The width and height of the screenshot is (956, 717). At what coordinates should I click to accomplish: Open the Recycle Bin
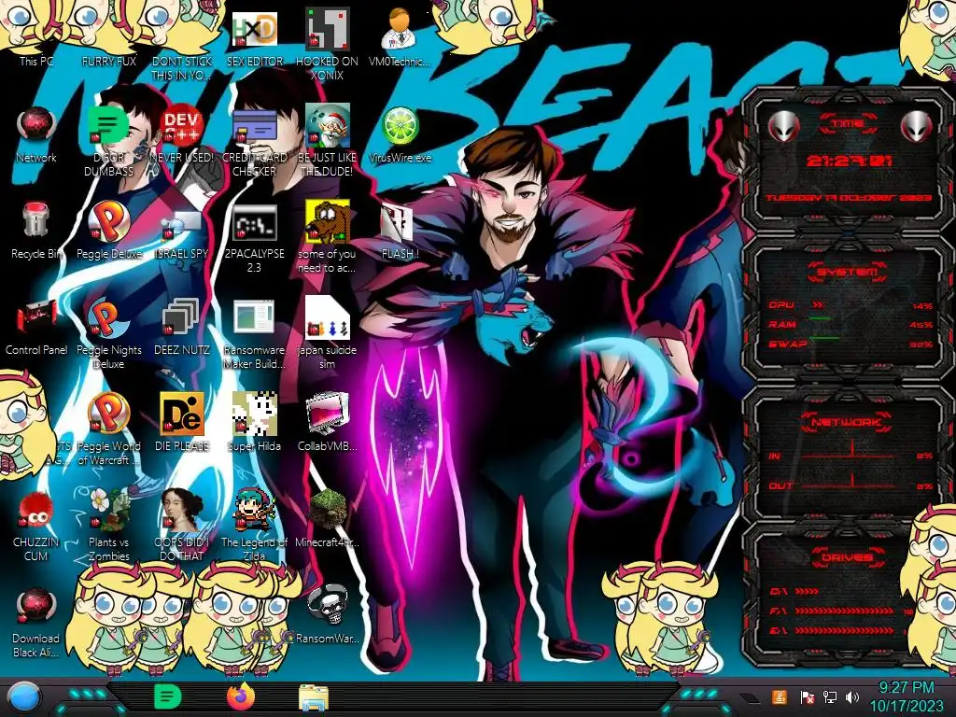[36, 220]
